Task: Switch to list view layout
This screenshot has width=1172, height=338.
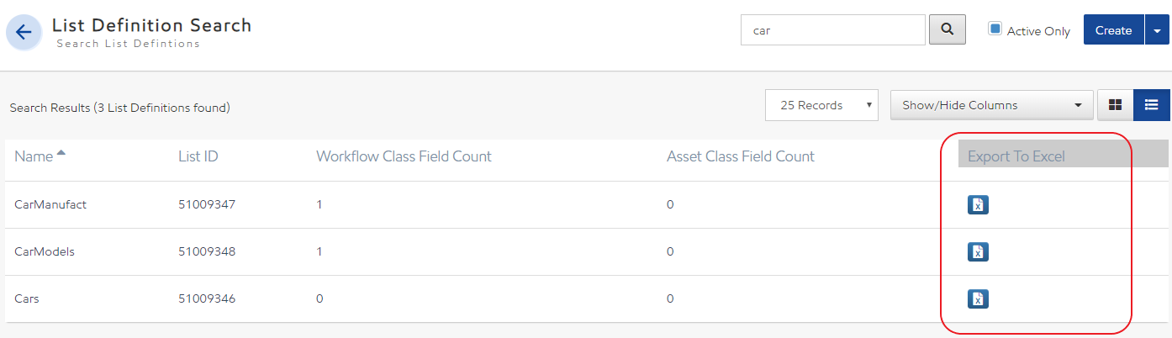Action: (1152, 105)
